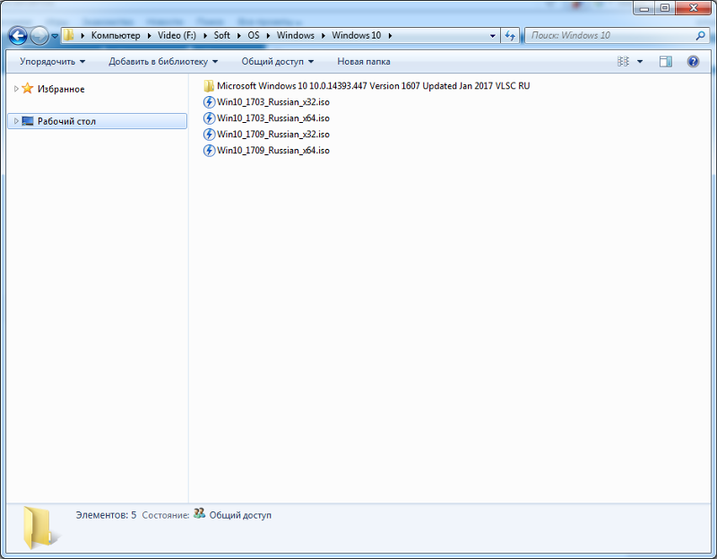Go to Windows folder in breadcrumb
This screenshot has height=559, width=717.
pyautogui.click(x=296, y=35)
